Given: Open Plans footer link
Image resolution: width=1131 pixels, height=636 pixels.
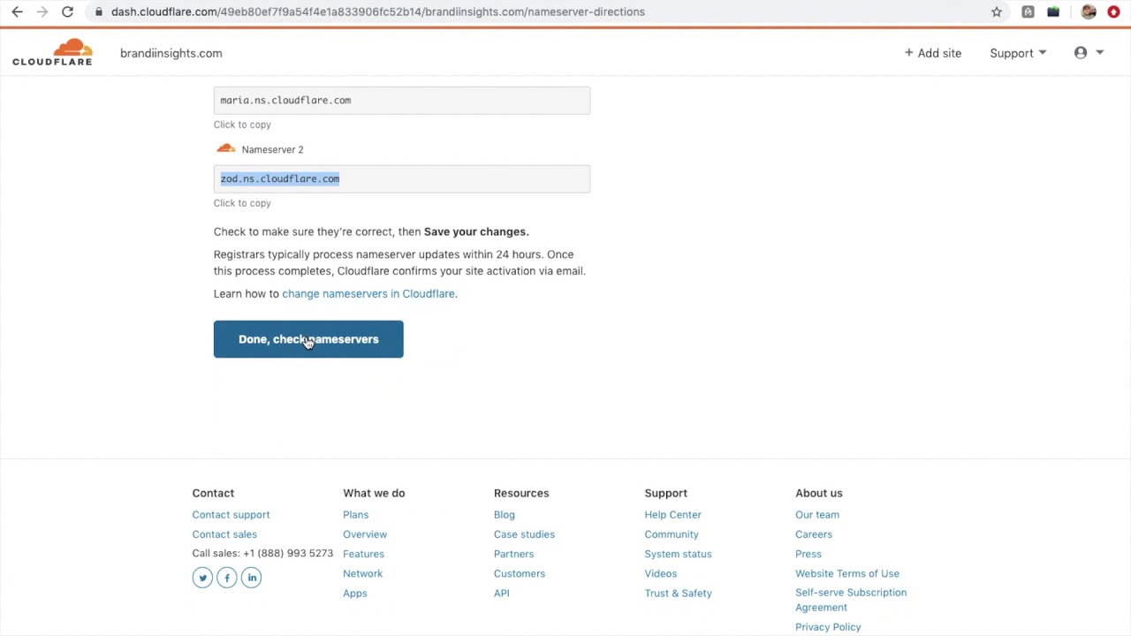Looking at the screenshot, I should 355,514.
